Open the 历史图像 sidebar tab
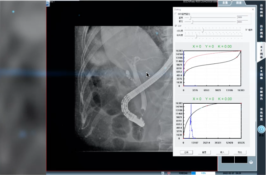The height and width of the screenshot is (175, 266). [261, 32]
